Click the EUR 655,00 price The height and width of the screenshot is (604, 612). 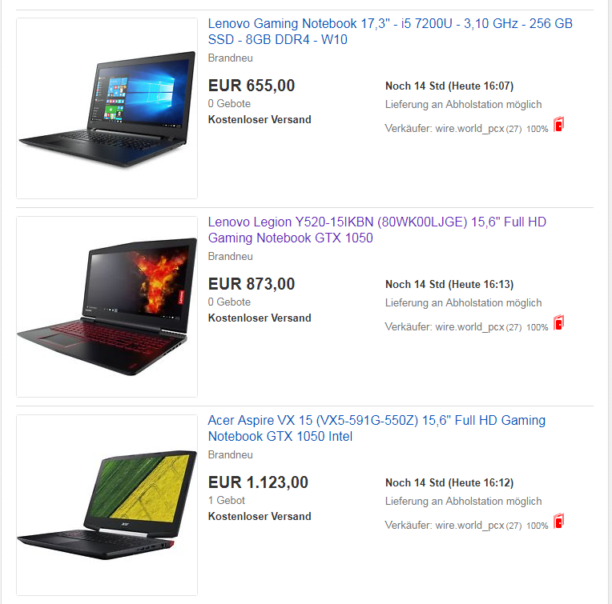coord(252,86)
